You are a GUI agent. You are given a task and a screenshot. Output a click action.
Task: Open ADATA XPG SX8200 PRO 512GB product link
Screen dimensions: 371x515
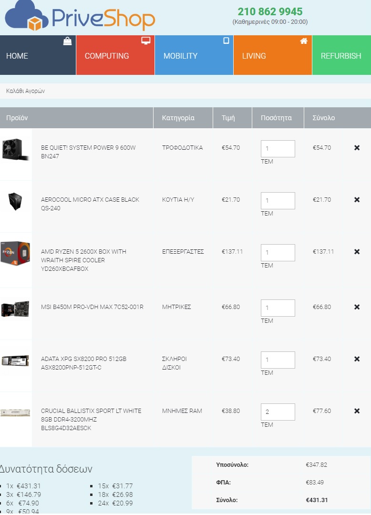pyautogui.click(x=84, y=363)
